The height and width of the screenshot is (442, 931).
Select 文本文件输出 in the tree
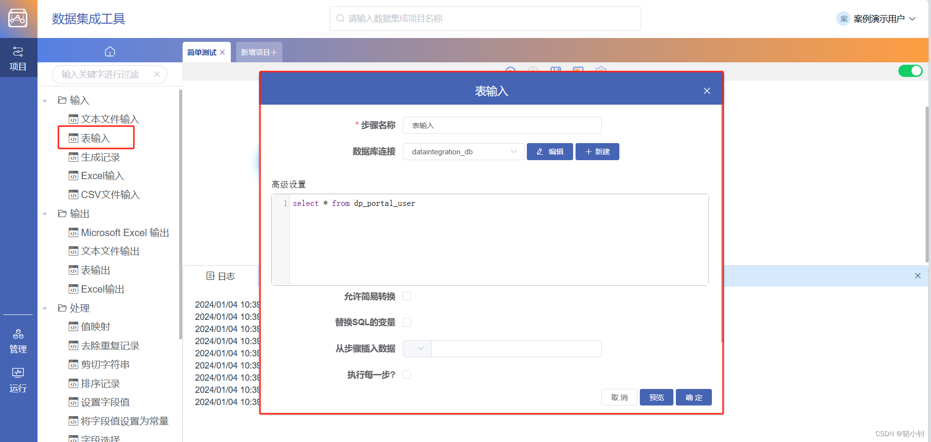[104, 251]
